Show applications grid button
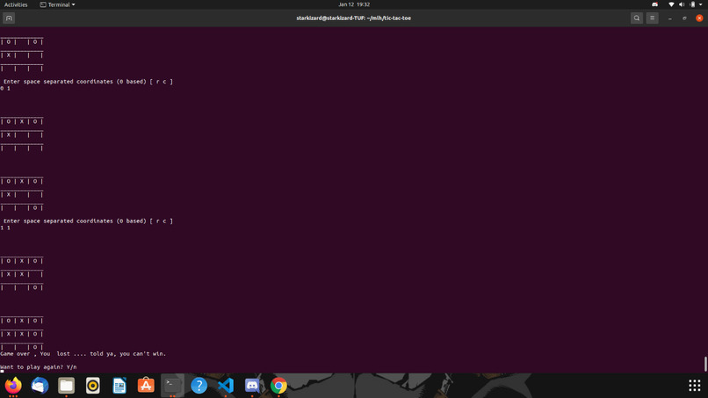Screen dimensions: 708x398 click(x=695, y=386)
